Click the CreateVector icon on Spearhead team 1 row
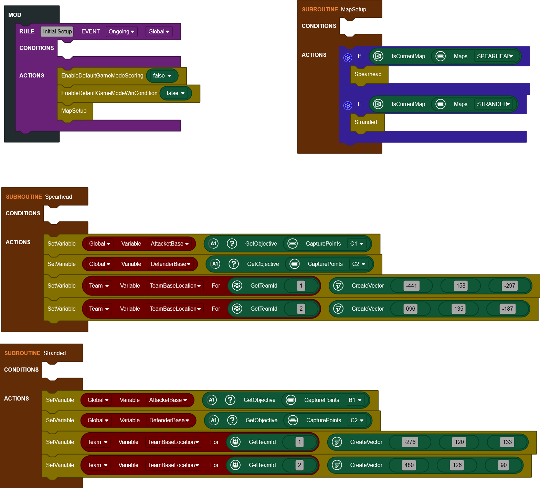The width and height of the screenshot is (540, 488). pyautogui.click(x=338, y=285)
